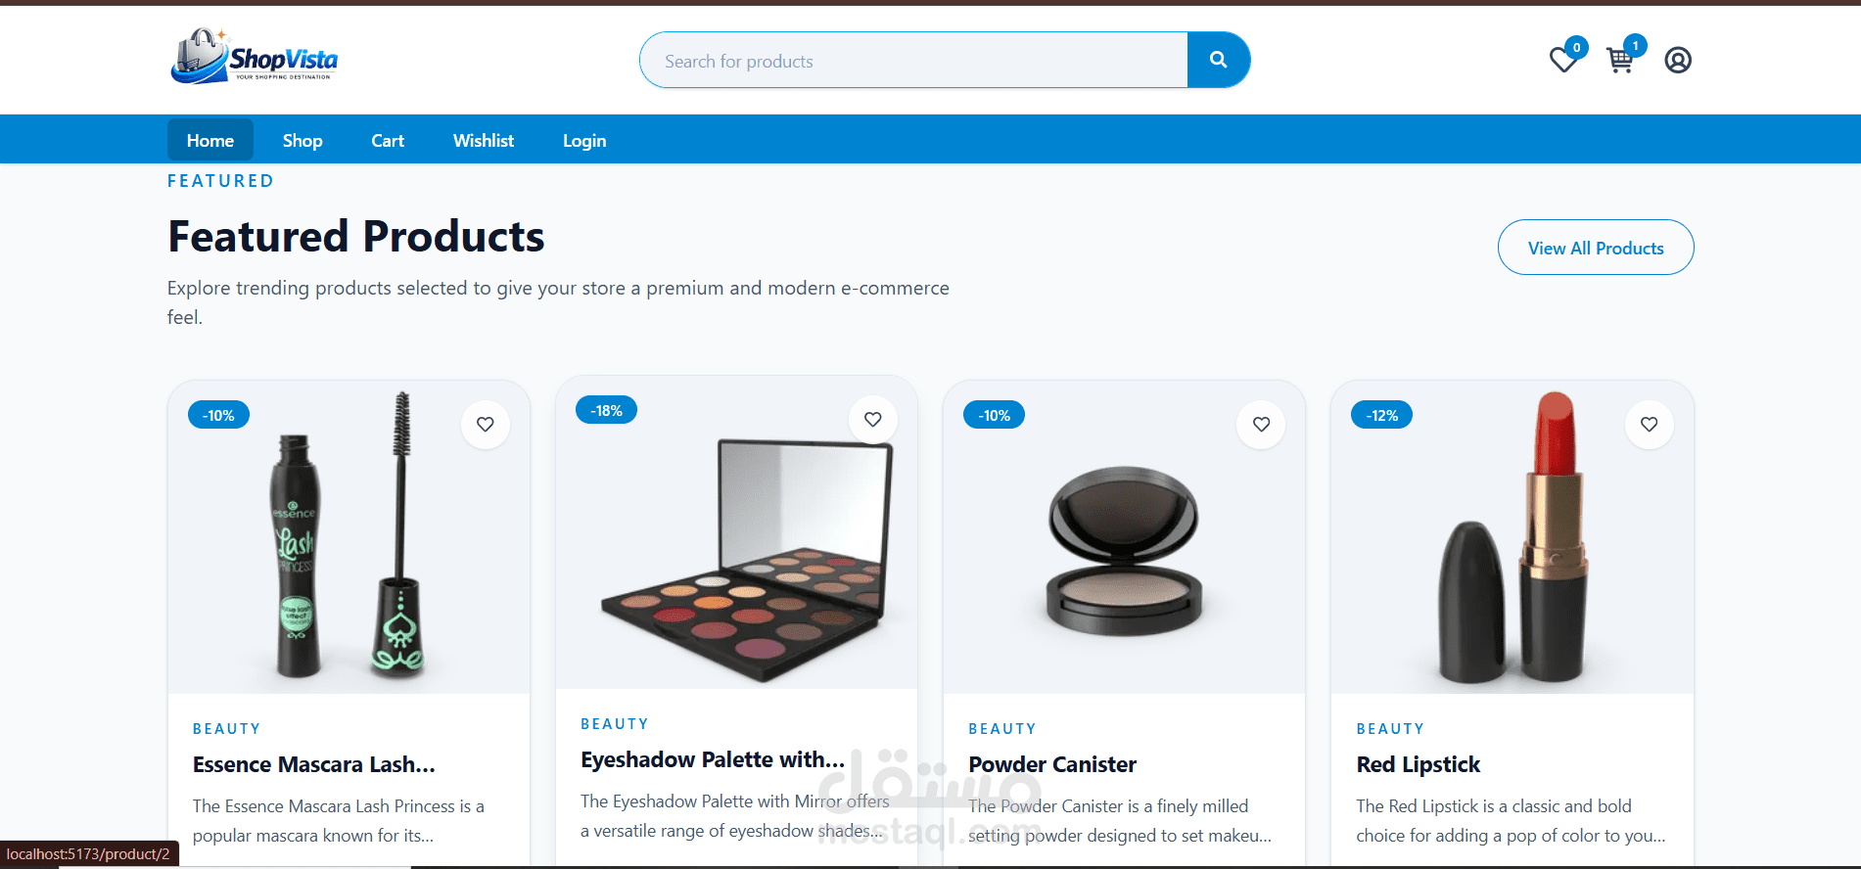This screenshot has height=869, width=1861.
Task: Click the Login navigation link
Action: pos(584,140)
